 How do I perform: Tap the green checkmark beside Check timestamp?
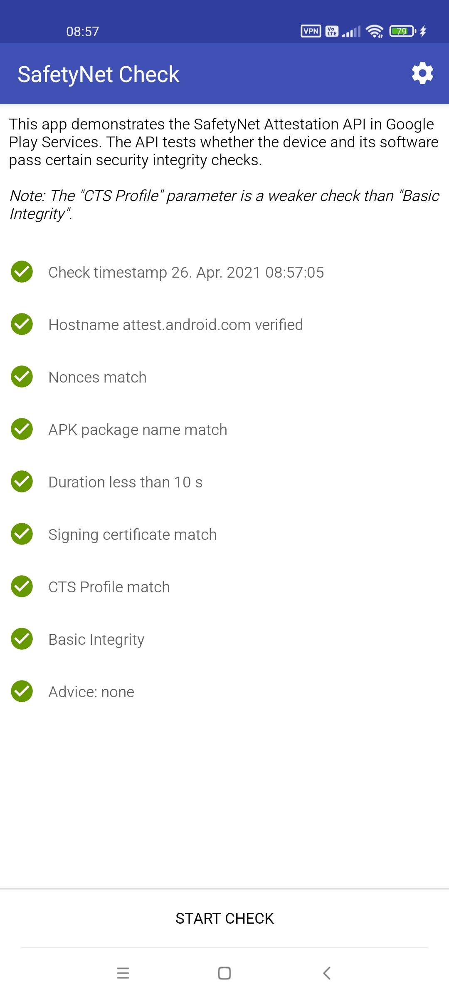click(22, 272)
